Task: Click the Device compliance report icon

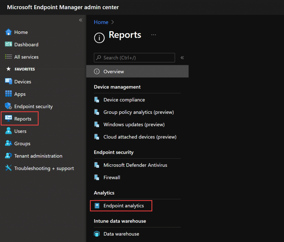Action: tap(97, 100)
